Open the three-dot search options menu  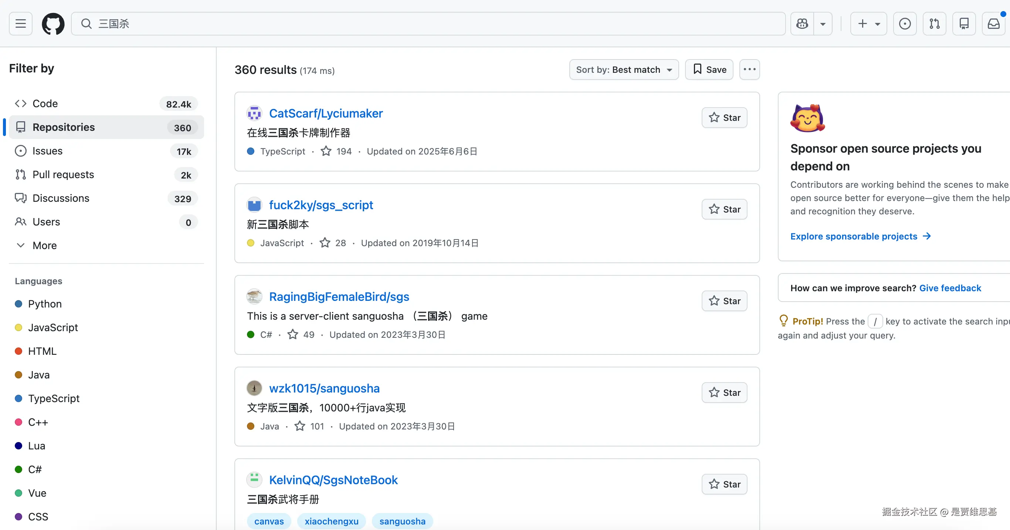(x=749, y=70)
